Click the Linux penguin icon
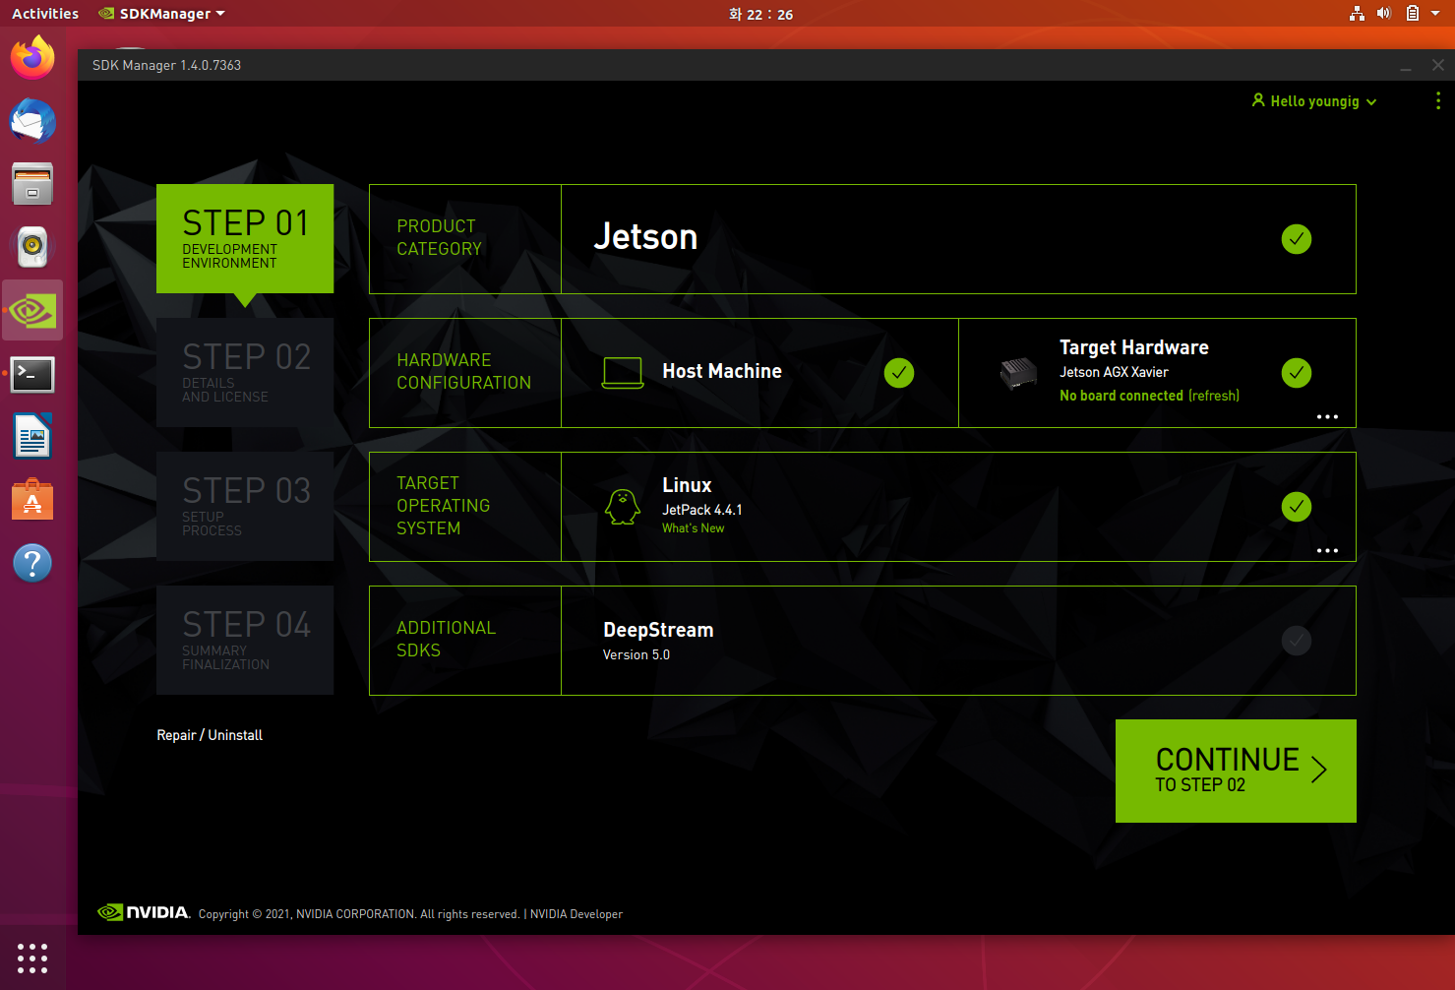 point(623,507)
